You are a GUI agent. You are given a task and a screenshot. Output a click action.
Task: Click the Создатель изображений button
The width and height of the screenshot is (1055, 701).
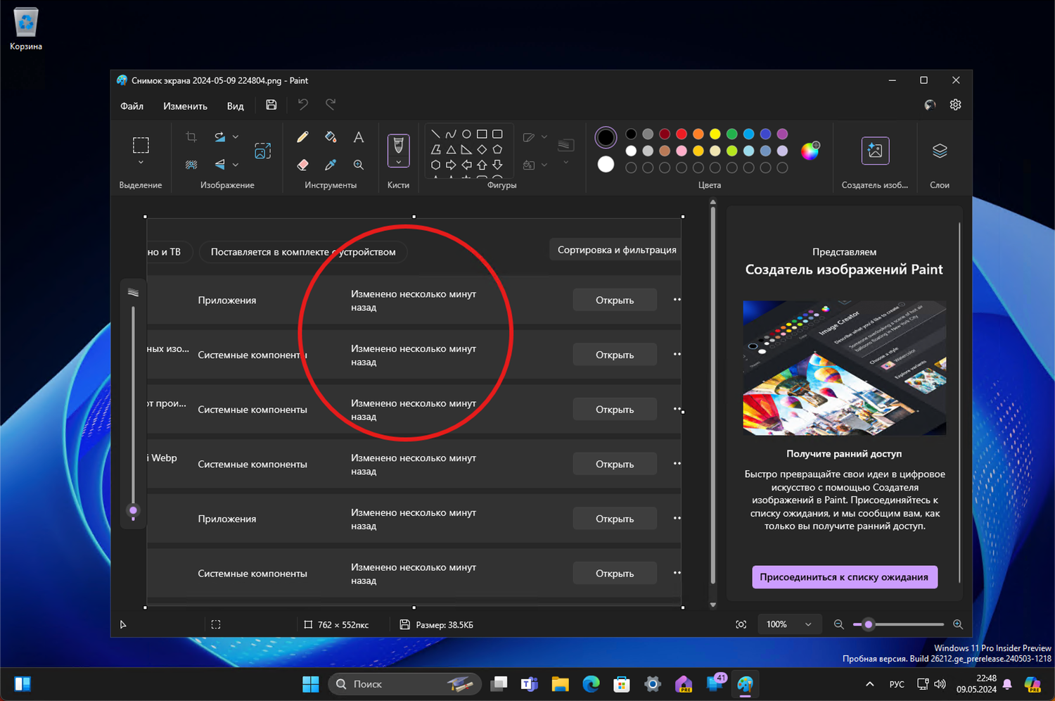pos(875,151)
